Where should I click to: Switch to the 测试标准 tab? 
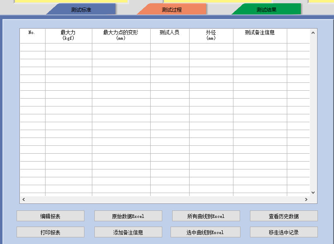tap(81, 10)
